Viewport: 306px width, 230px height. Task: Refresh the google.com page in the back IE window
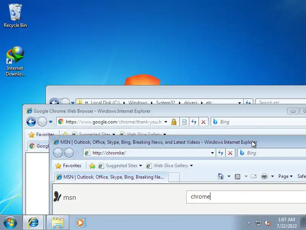(x=194, y=122)
